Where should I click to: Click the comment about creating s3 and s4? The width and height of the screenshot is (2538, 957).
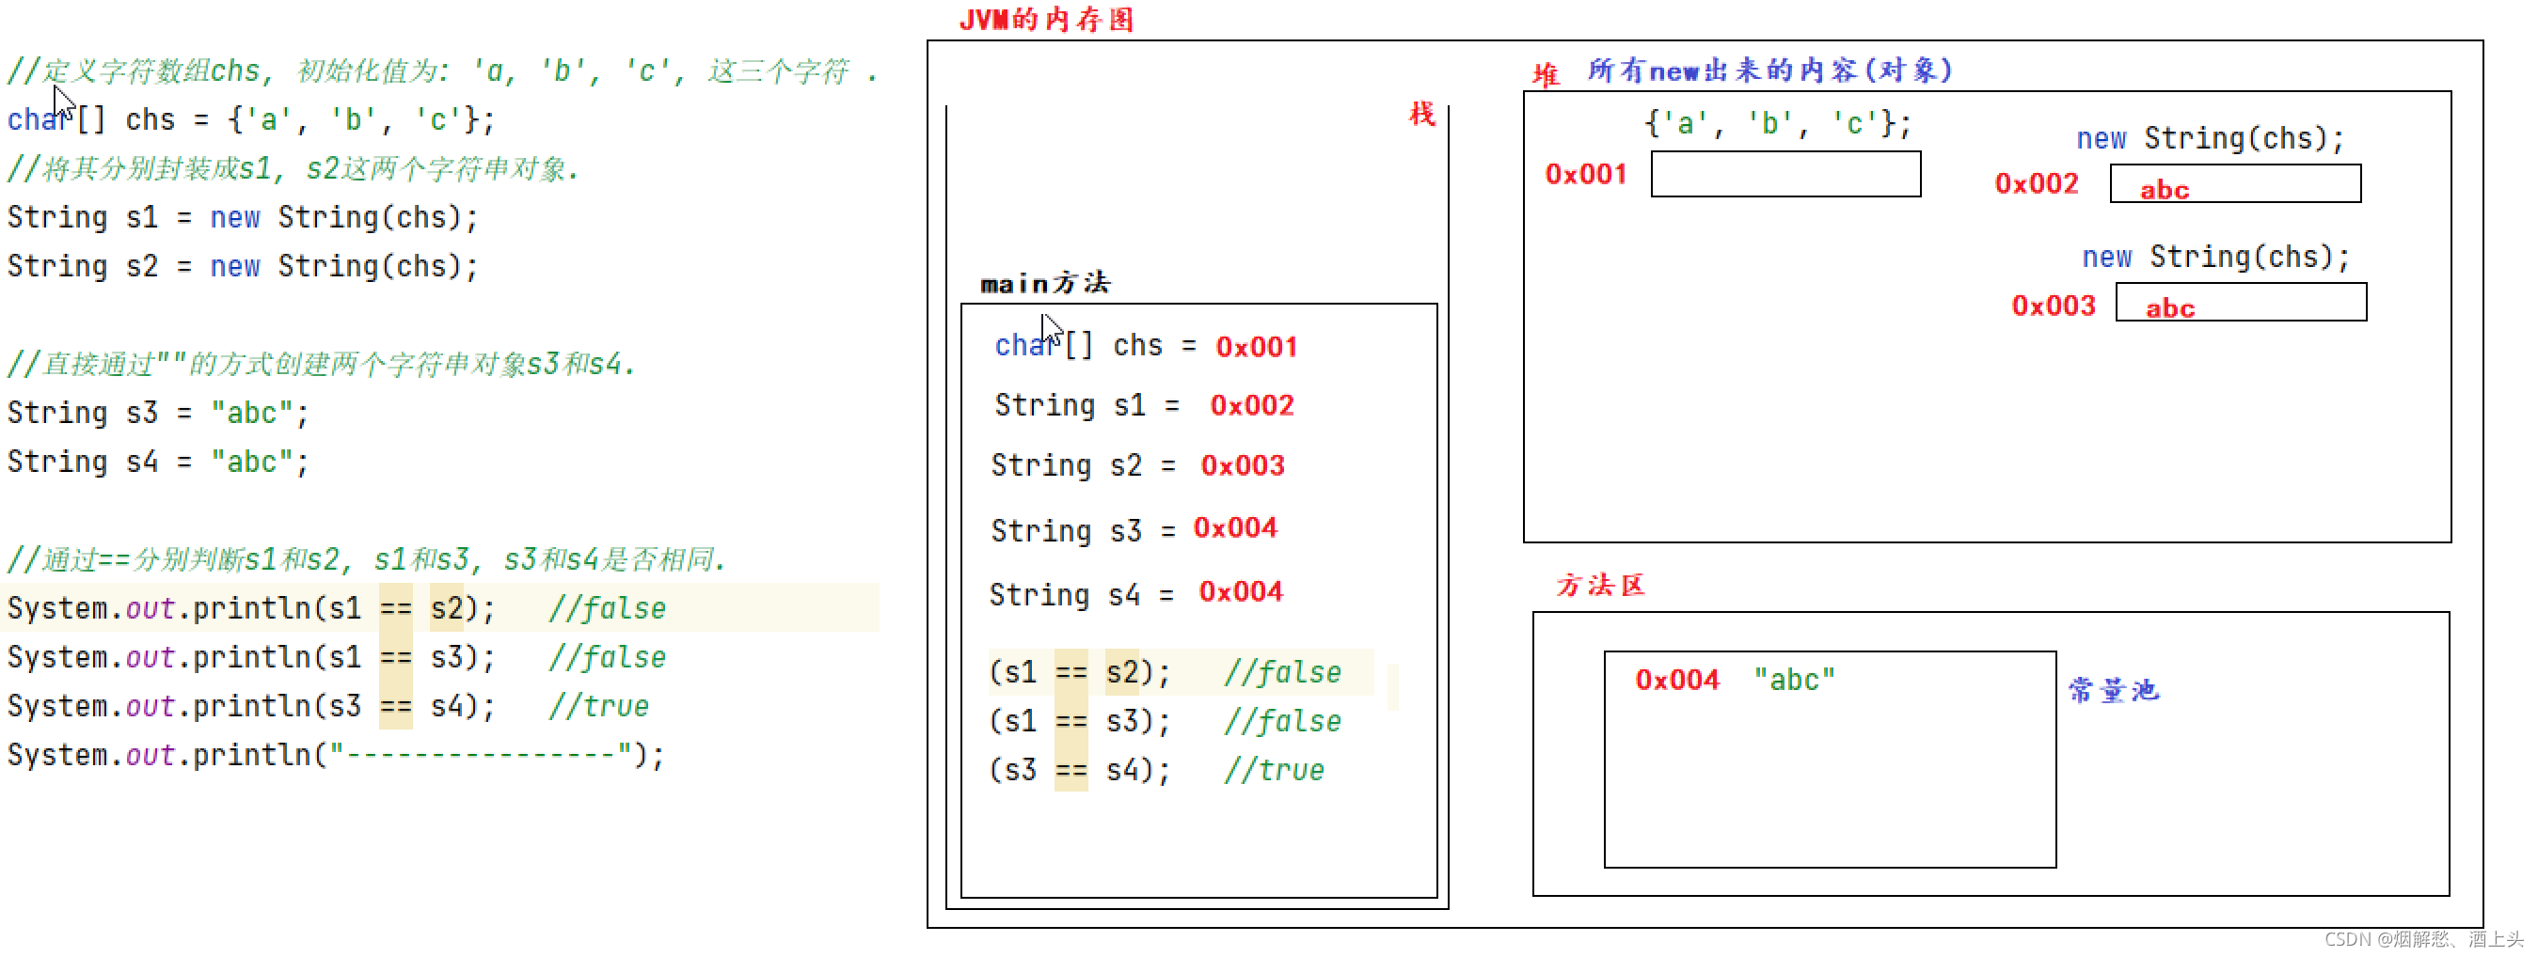[321, 366]
